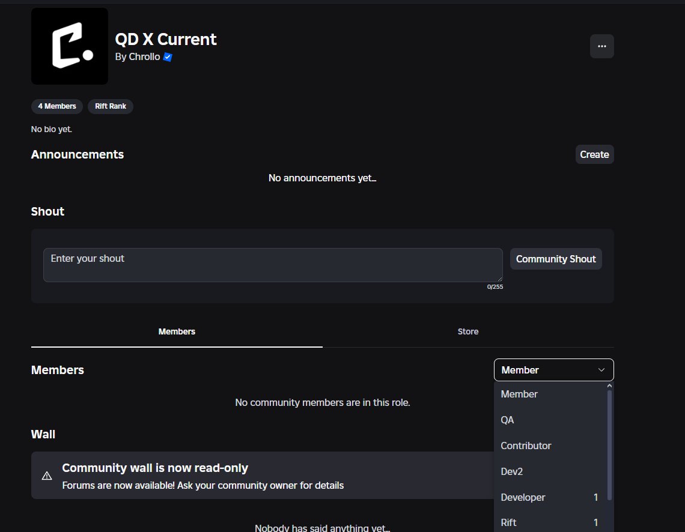
Task: Post the Community Shout
Action: point(556,259)
